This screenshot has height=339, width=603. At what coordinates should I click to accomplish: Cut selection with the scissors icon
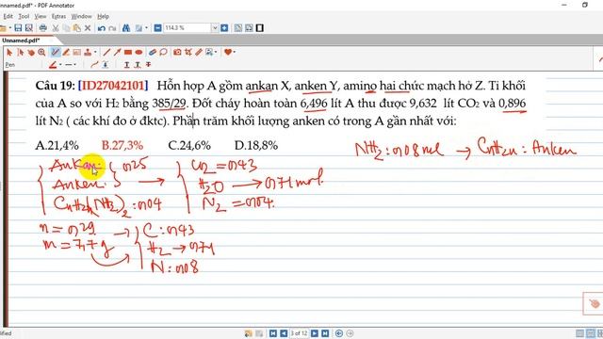coord(56,28)
